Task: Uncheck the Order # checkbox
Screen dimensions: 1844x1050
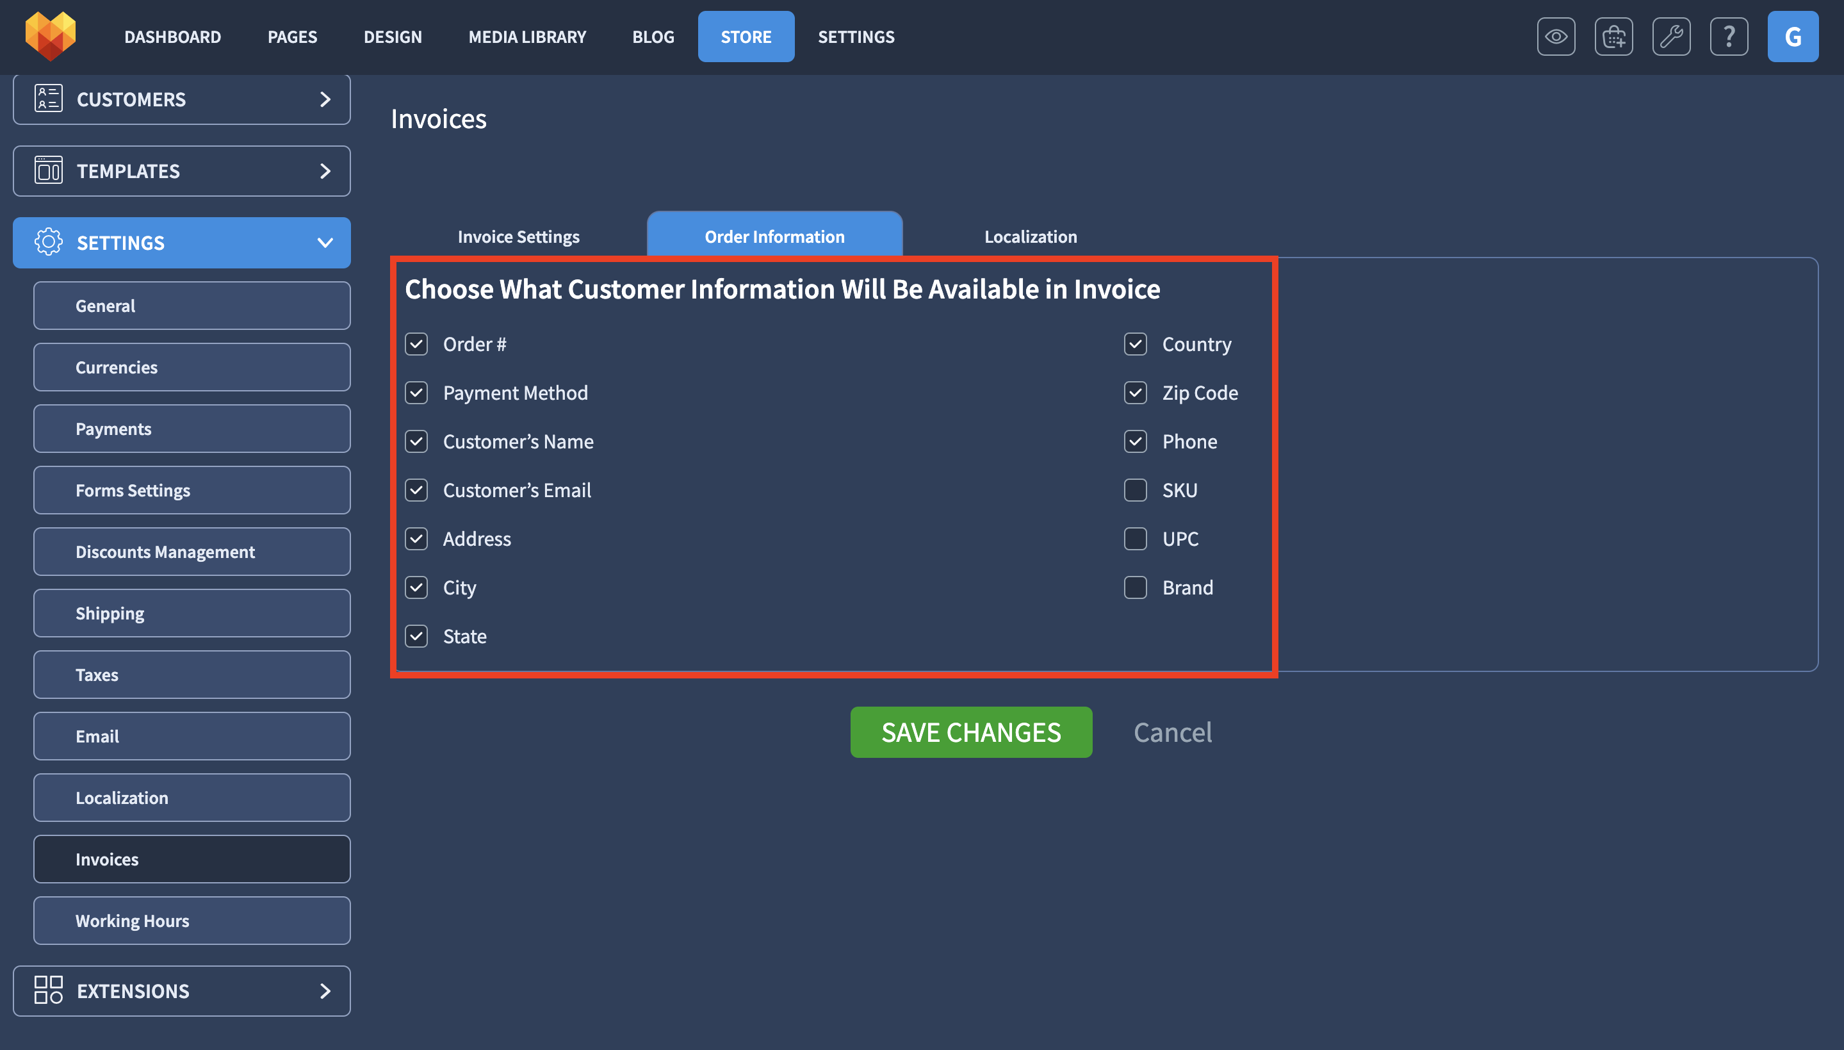Action: tap(417, 344)
